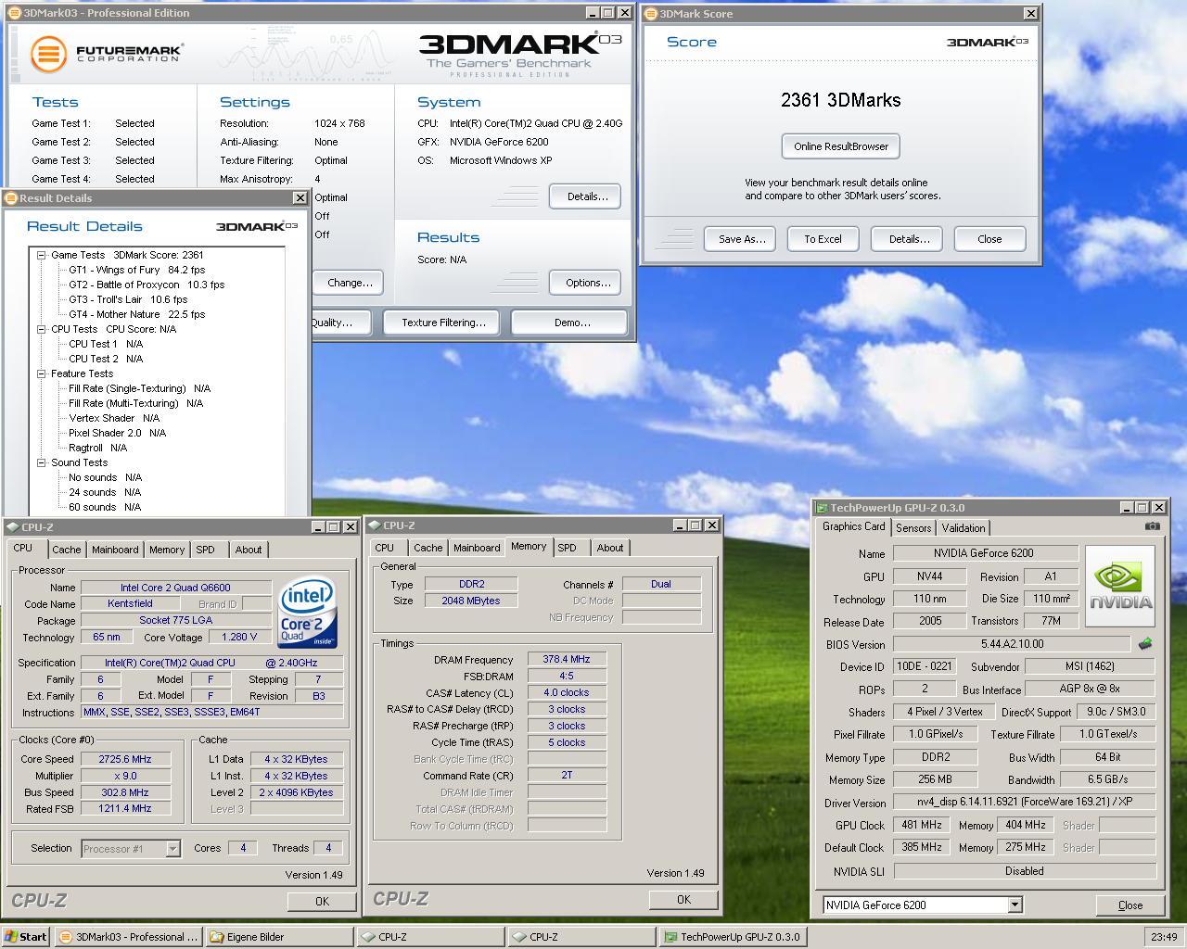The height and width of the screenshot is (949, 1187).
Task: Collapse the Sound Tests tree node
Action: point(42,462)
